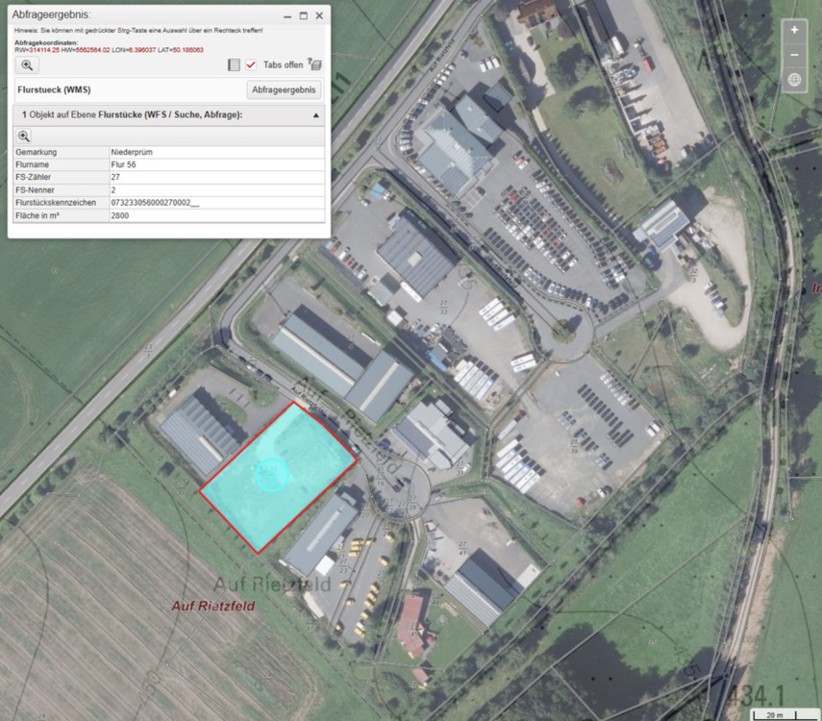Minimize the Abfrageergebnis panel

[287, 15]
